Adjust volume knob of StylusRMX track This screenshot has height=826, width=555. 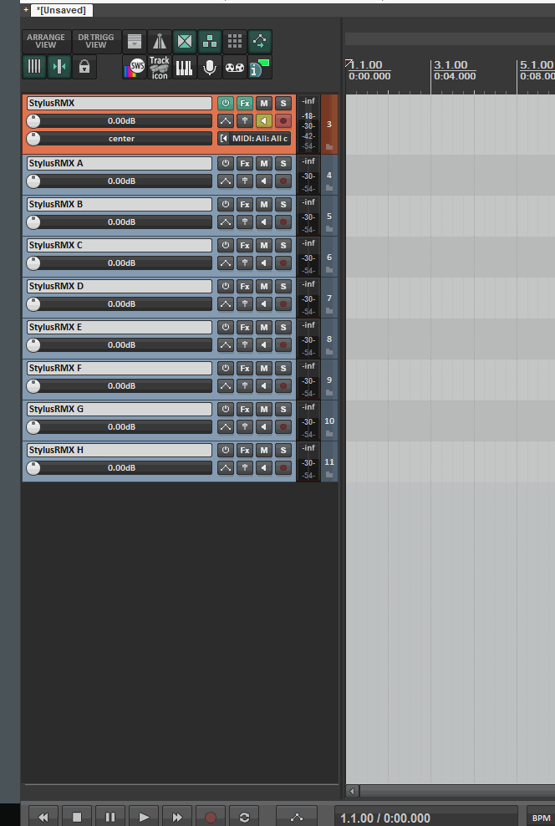click(33, 121)
